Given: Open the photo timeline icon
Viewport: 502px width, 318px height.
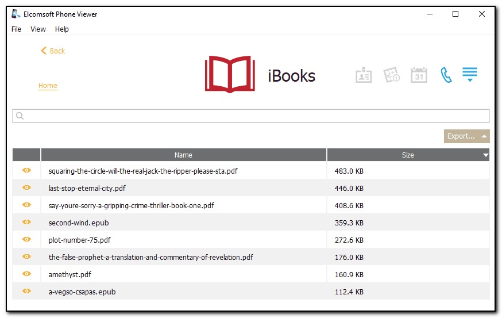Looking at the screenshot, I should tap(392, 75).
